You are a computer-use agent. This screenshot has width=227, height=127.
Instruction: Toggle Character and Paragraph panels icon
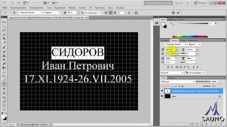pos(136,13)
